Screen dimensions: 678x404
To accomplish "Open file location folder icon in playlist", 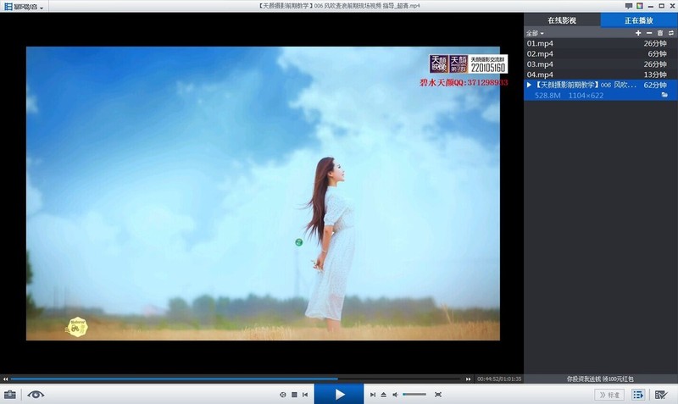I will click(x=664, y=95).
